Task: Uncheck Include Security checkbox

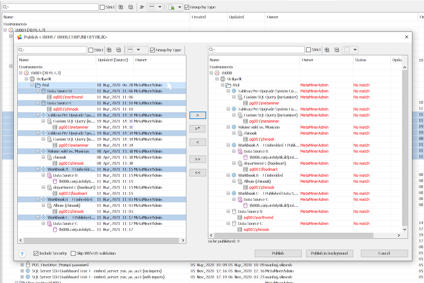Action: click(36, 253)
